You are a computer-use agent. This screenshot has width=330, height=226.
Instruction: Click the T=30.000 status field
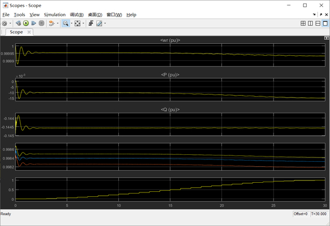[319, 214]
